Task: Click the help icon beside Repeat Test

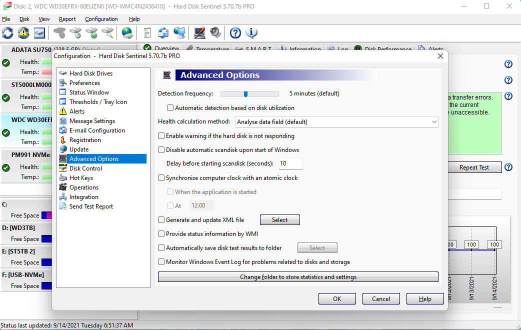Action: pyautogui.click(x=508, y=167)
